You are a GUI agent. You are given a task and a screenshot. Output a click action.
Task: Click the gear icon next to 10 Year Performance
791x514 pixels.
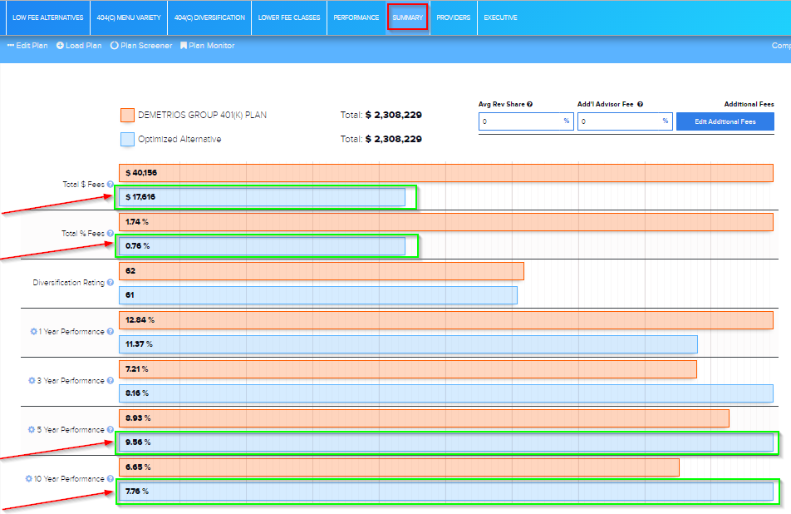(x=28, y=479)
